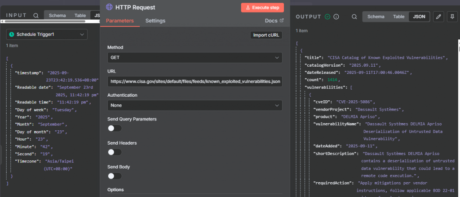Click the Import cURL button
The image size is (460, 197).
point(266,35)
